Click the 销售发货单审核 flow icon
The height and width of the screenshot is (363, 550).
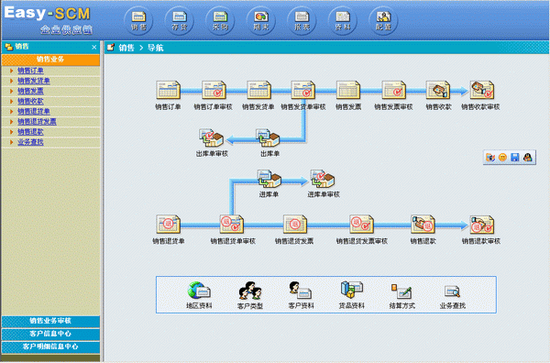(x=303, y=90)
